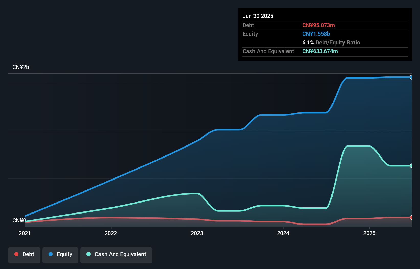Toggle the Debt legend button
420x269 pixels.
tap(24, 255)
